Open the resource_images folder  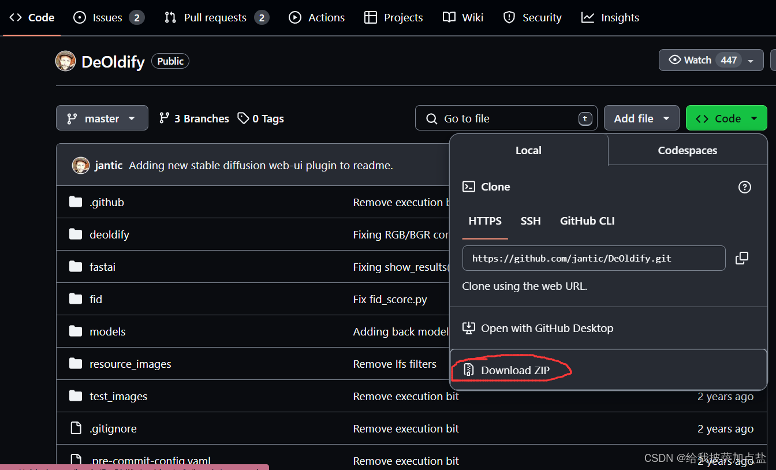coord(130,364)
